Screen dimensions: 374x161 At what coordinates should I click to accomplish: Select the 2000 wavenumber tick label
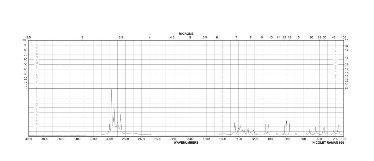click(190, 139)
